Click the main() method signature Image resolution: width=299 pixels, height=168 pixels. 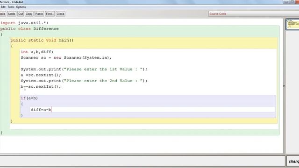coord(42,41)
